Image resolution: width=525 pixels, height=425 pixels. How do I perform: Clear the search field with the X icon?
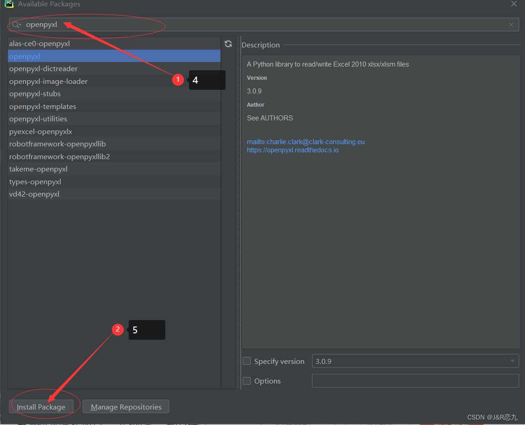tap(511, 25)
